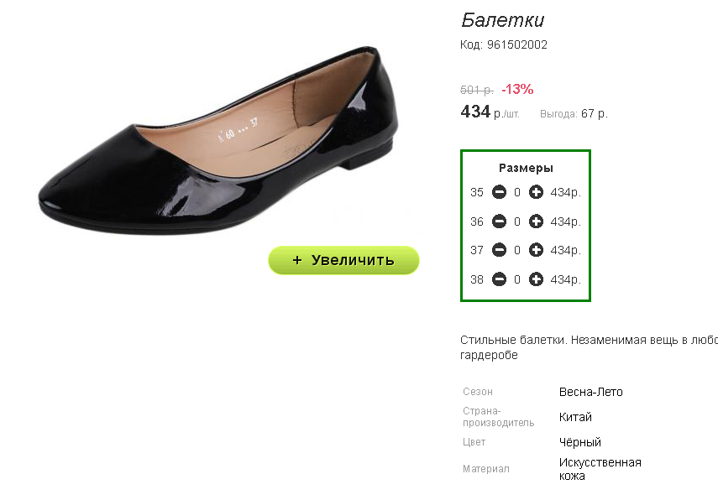Decrease quantity for size 35
Screen dimensions: 718x495
click(x=499, y=192)
